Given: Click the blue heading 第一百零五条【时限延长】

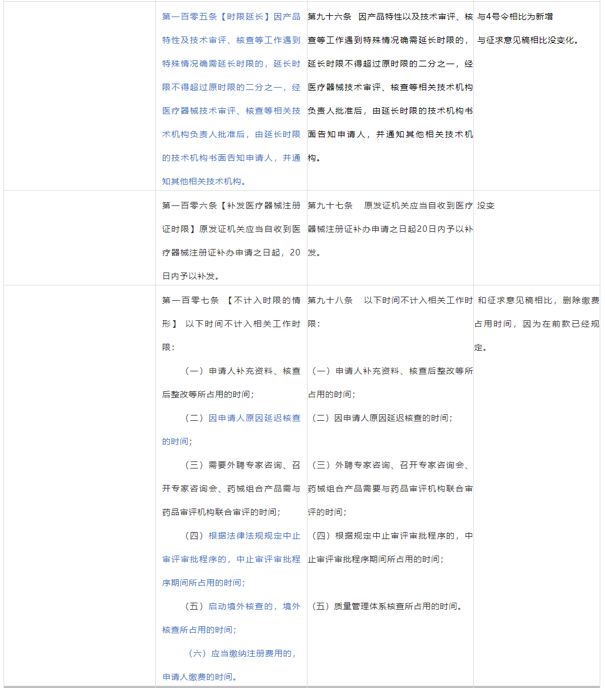Looking at the screenshot, I should 217,16.
